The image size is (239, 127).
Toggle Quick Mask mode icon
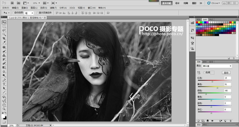4,122
